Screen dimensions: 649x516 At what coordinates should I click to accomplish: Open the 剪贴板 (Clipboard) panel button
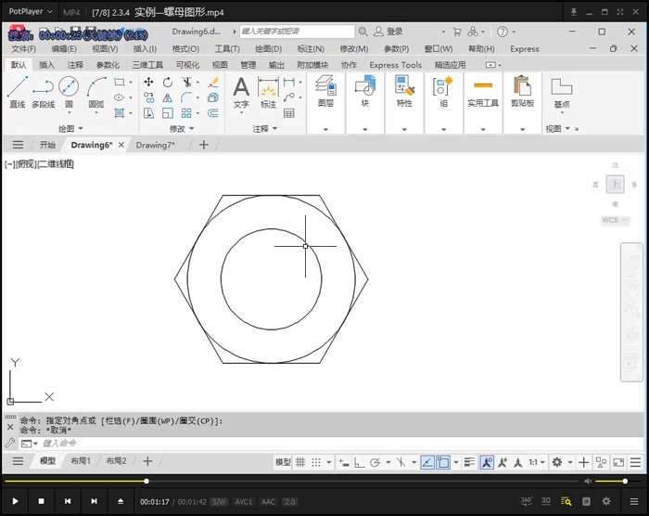coord(522,103)
